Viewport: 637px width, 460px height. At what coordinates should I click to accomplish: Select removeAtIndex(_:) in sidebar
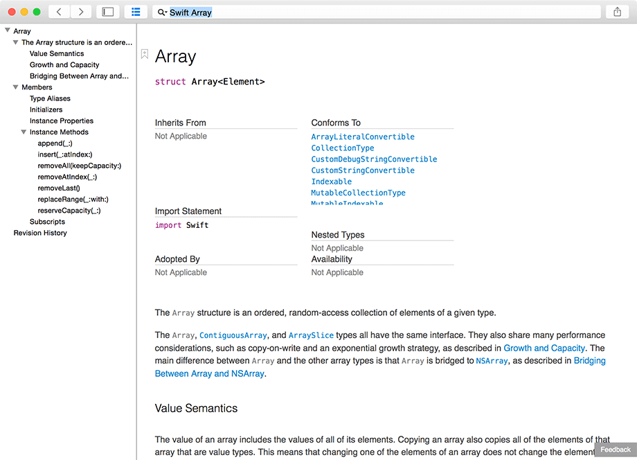pos(67,177)
